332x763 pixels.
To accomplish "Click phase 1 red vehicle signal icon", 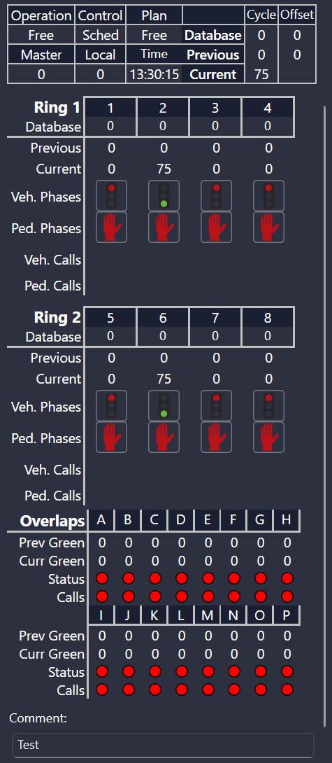I will (x=111, y=195).
